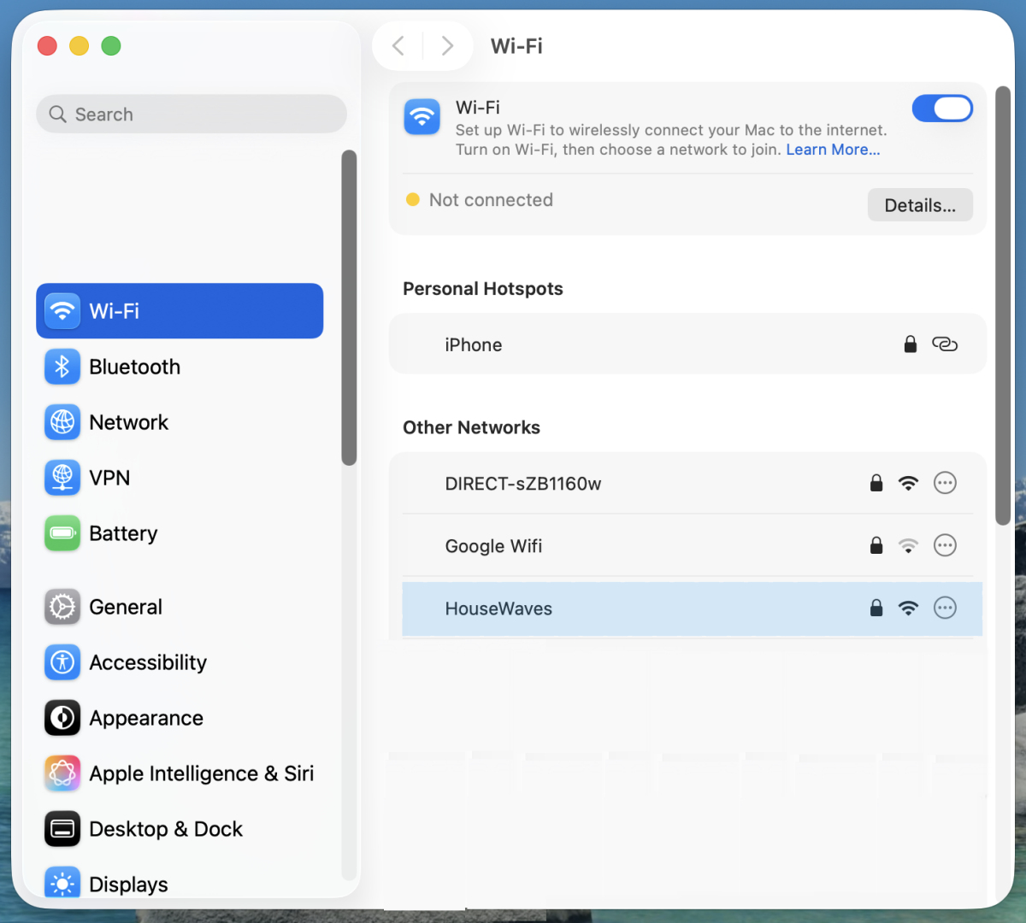Image resolution: width=1026 pixels, height=923 pixels.
Task: Open more options for HouseWaves network
Action: (945, 608)
